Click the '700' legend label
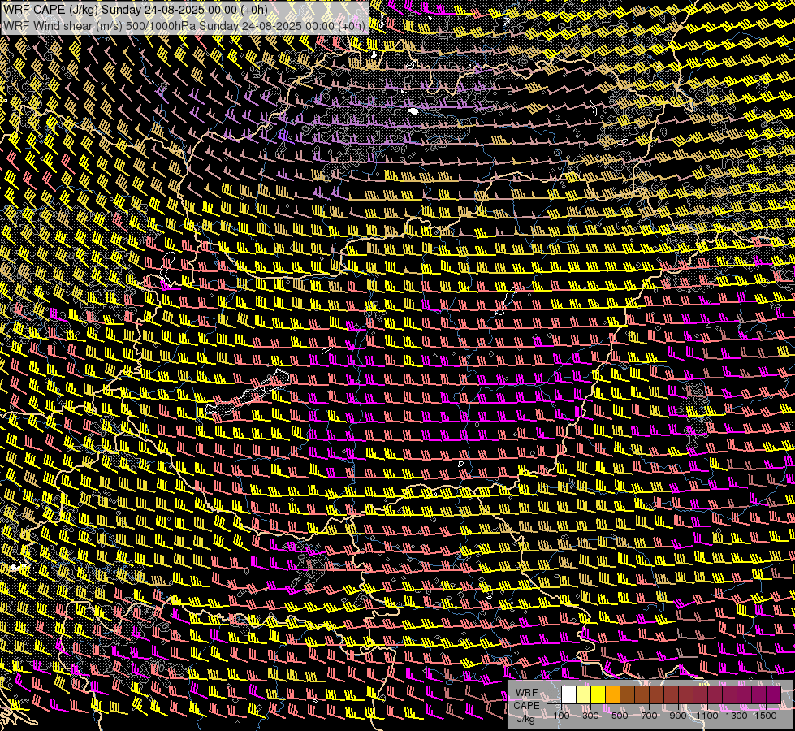Viewport: 795px width, 731px height. (649, 716)
